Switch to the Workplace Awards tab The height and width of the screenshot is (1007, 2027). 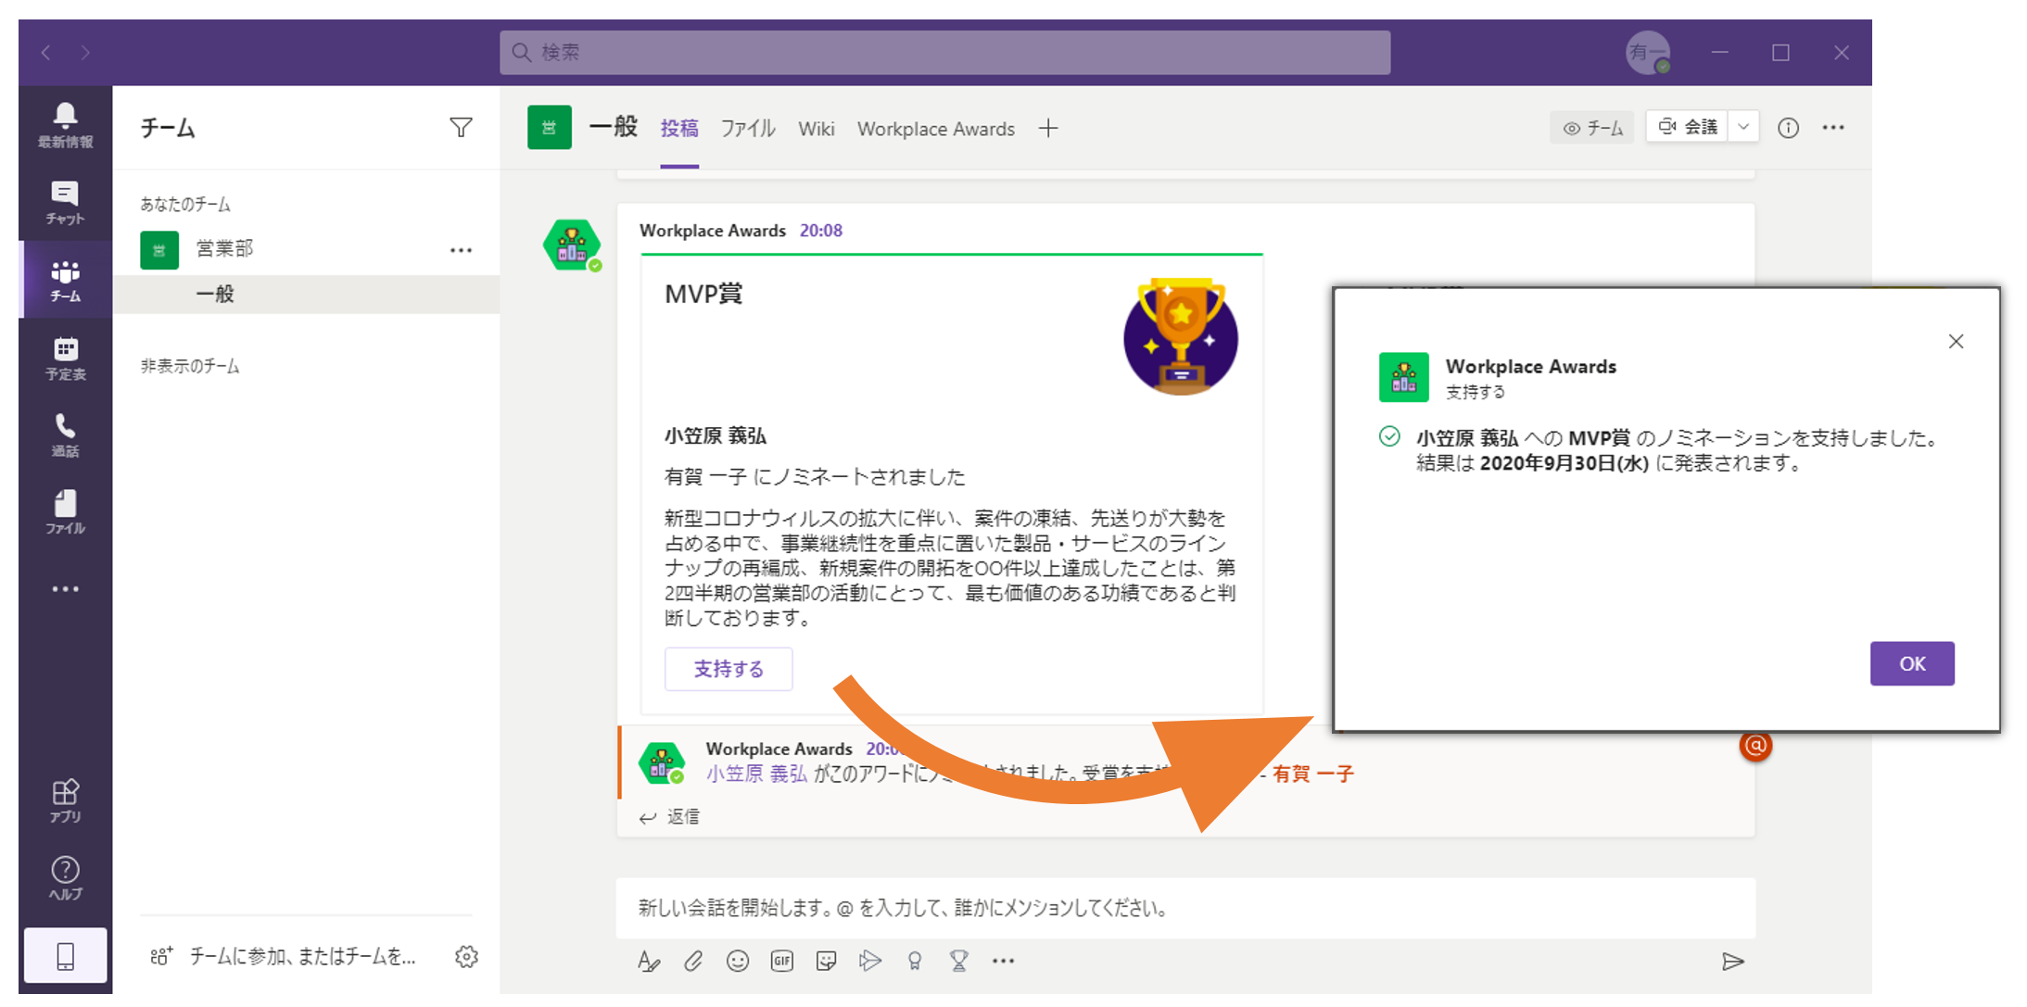click(935, 129)
